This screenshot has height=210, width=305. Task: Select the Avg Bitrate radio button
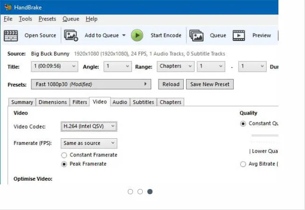point(243,164)
